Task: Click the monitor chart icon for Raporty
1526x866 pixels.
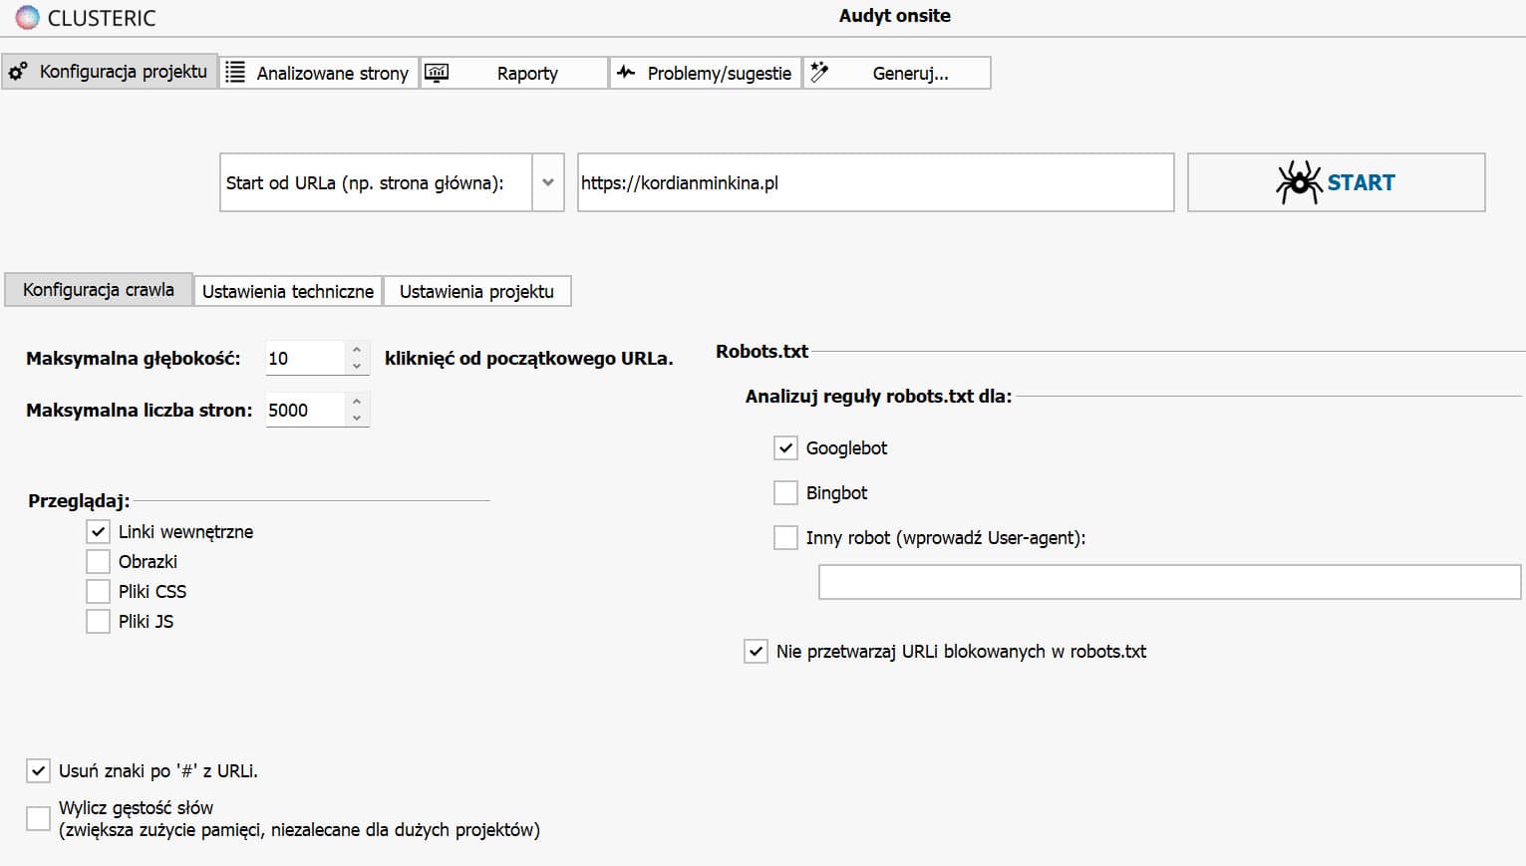Action: (437, 72)
